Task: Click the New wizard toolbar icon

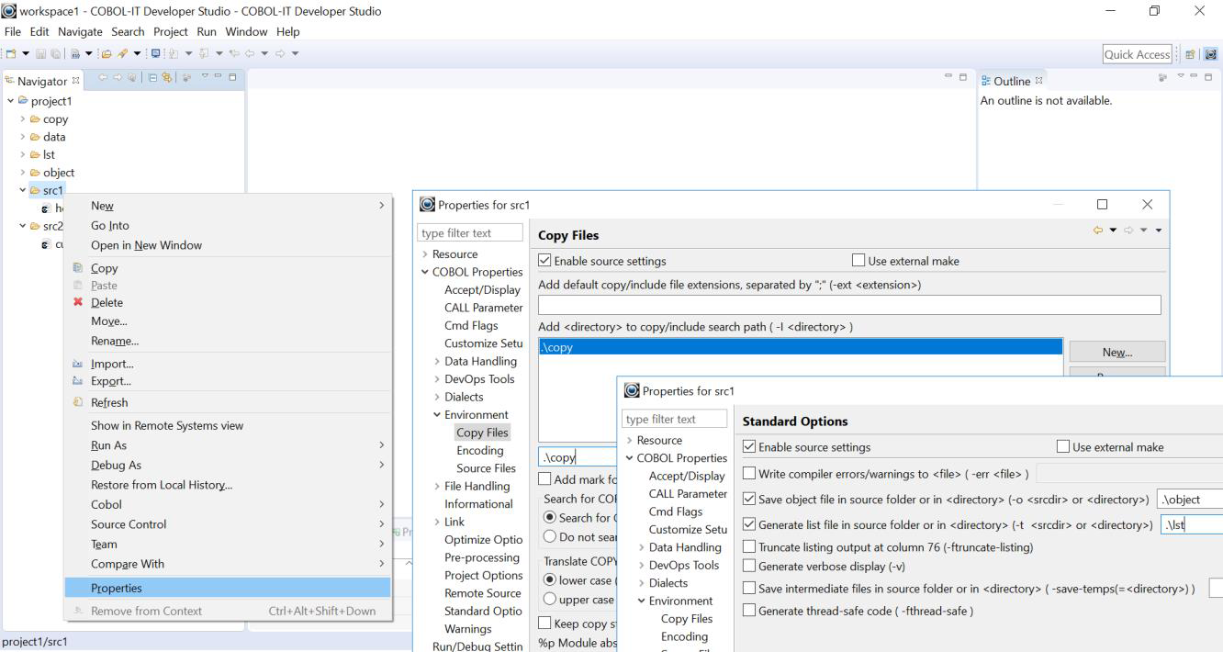Action: 12,53
